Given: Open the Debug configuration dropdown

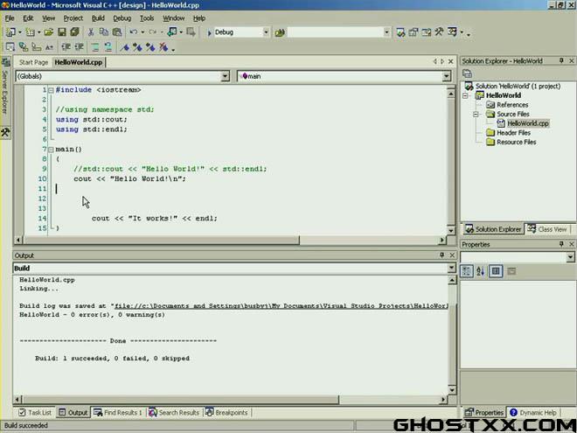Looking at the screenshot, I should [x=266, y=32].
